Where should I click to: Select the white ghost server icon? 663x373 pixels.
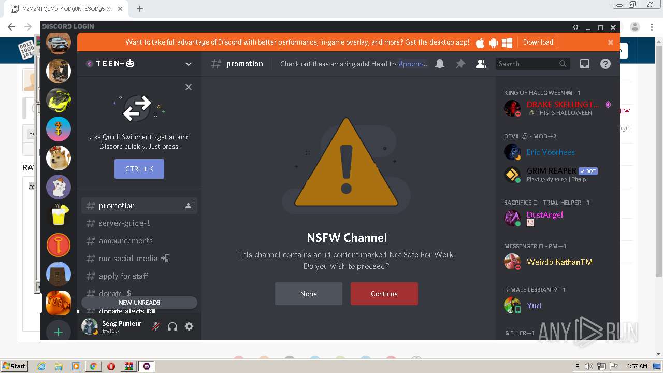(x=59, y=187)
